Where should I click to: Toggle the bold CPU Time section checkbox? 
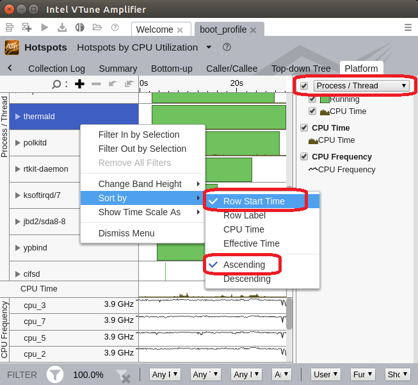tap(304, 128)
